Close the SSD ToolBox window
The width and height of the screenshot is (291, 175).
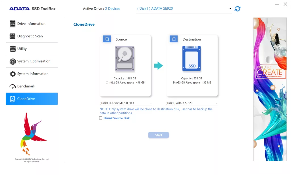(x=285, y=4)
